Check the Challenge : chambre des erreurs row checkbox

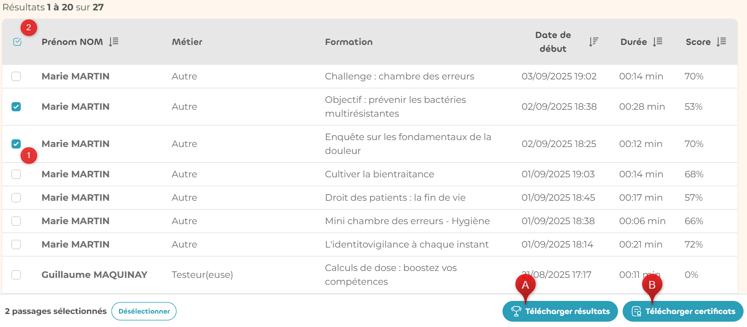point(16,76)
